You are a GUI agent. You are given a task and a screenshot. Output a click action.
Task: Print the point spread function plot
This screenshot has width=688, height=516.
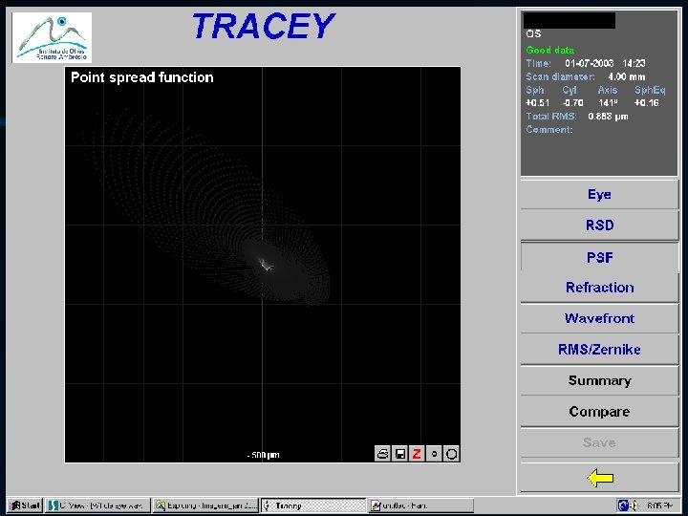click(x=382, y=453)
